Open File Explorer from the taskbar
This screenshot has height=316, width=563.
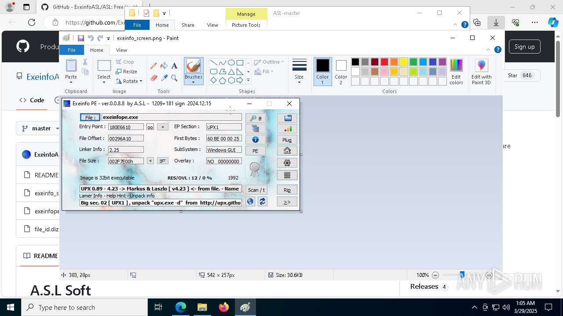click(x=202, y=307)
